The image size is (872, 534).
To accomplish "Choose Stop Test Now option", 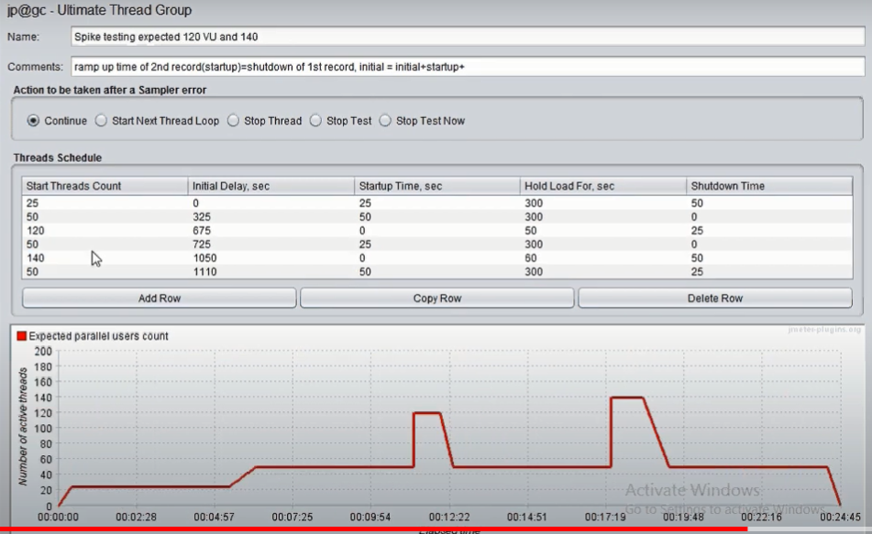I will pyautogui.click(x=385, y=121).
